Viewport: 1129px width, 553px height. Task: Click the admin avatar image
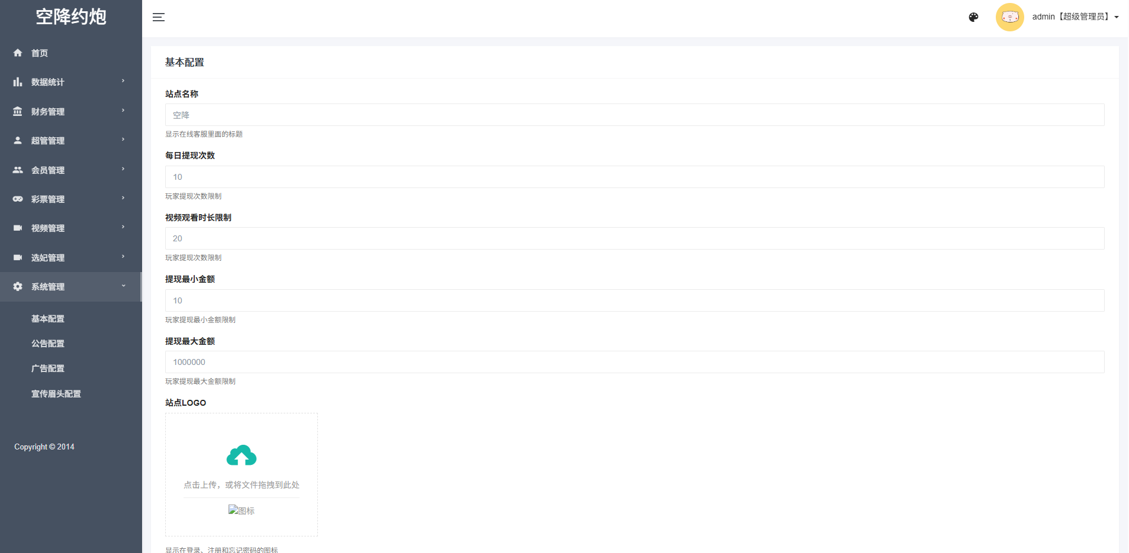click(1009, 17)
